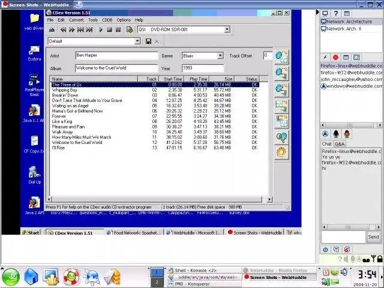Open the green SUSE start menu button
384x288 pixels.
(11, 277)
